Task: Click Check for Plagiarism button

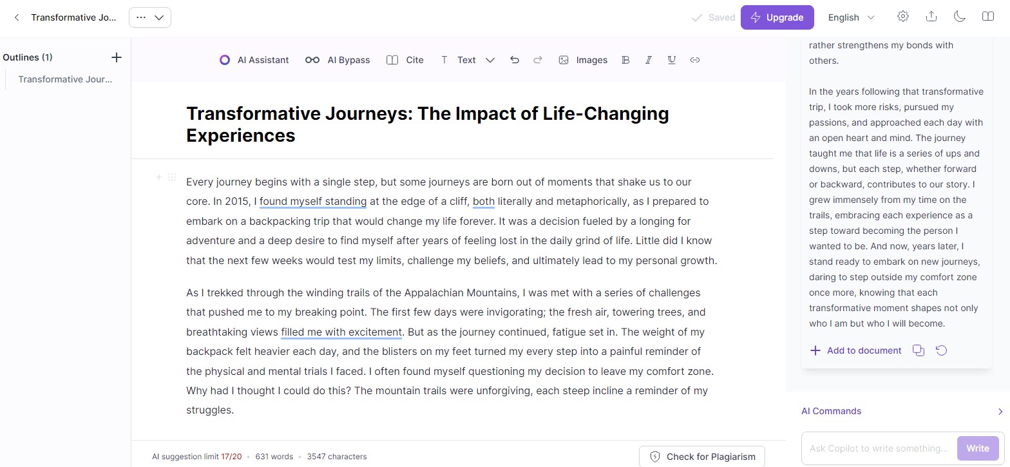Action: click(x=702, y=457)
